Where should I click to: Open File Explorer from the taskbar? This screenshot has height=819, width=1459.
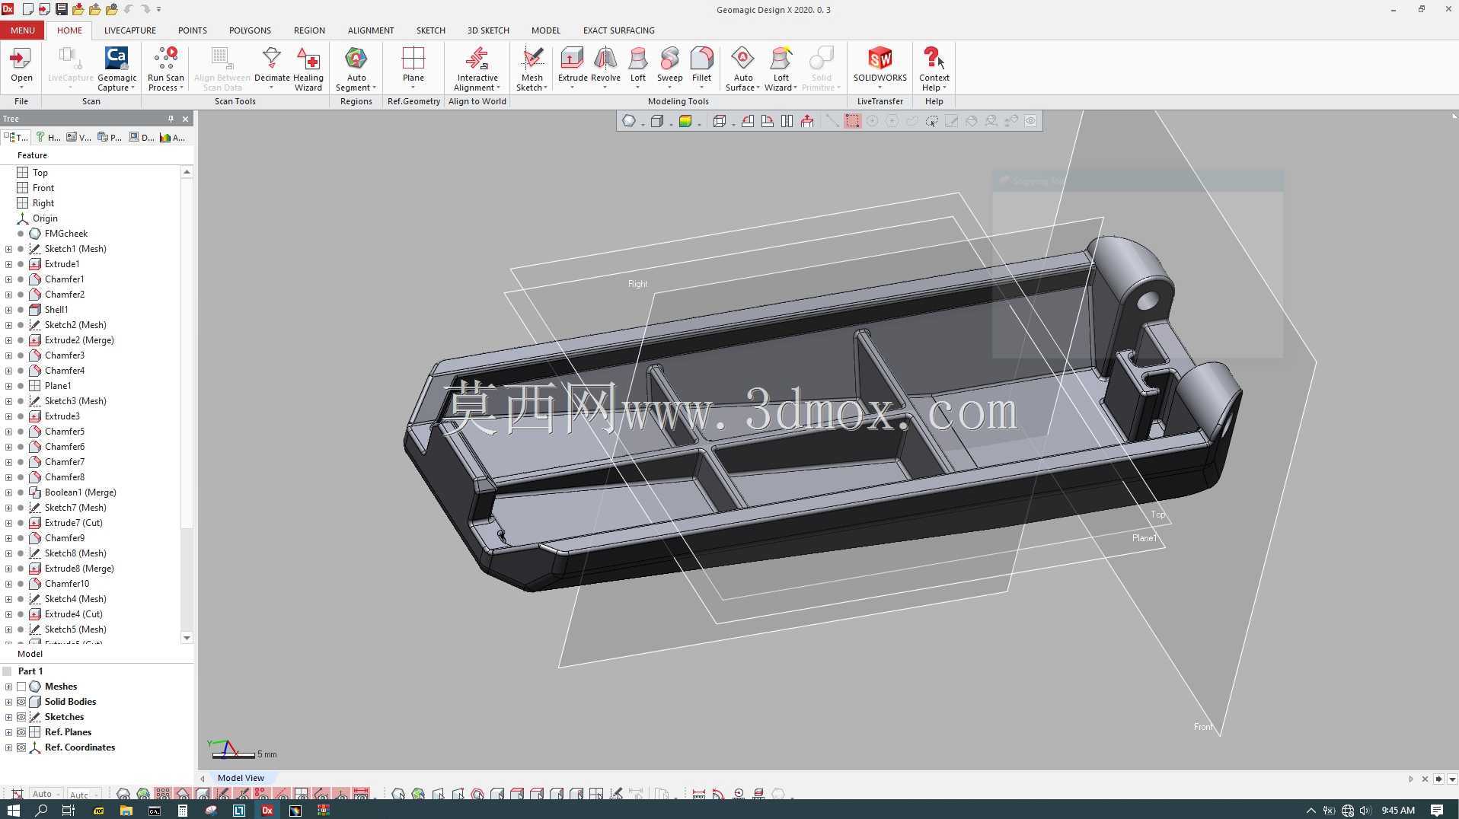(x=126, y=810)
